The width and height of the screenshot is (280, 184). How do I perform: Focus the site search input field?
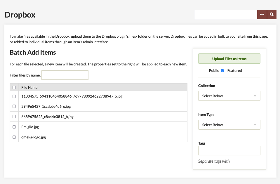coord(226,15)
